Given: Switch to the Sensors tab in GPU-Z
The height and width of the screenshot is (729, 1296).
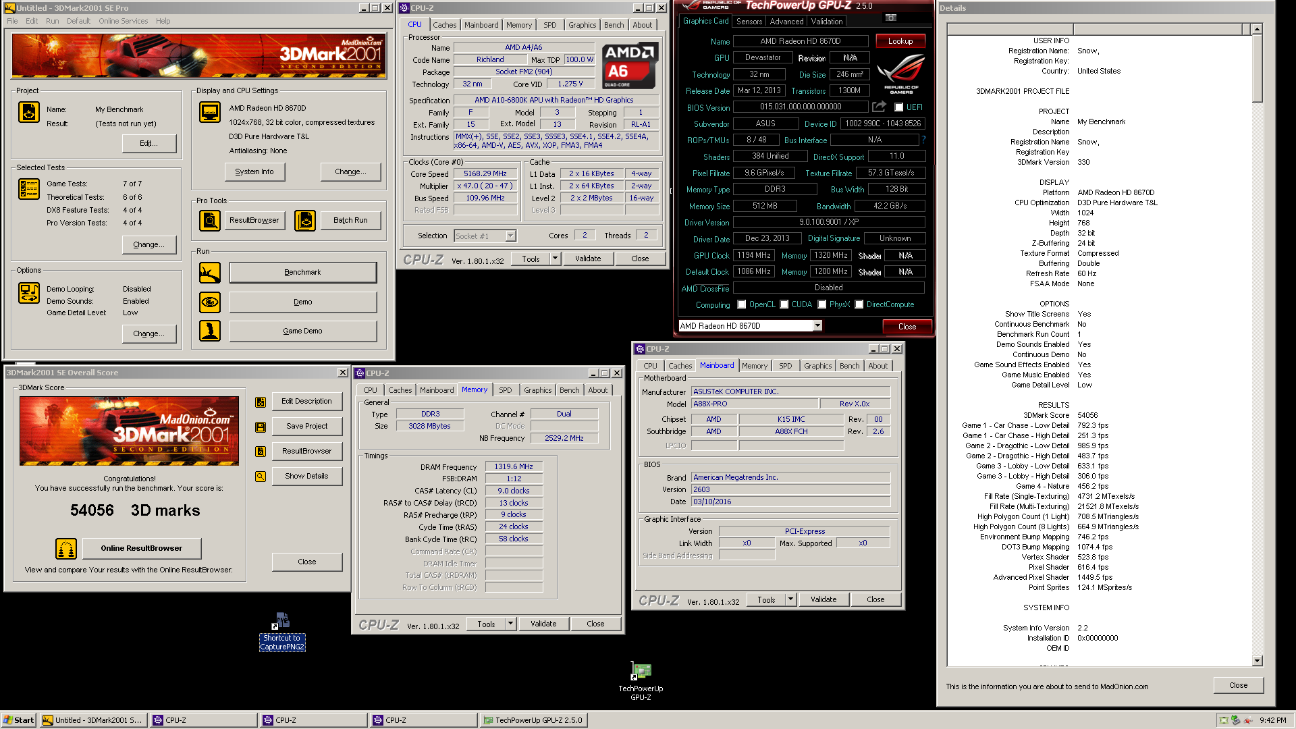Looking at the screenshot, I should coord(749,22).
